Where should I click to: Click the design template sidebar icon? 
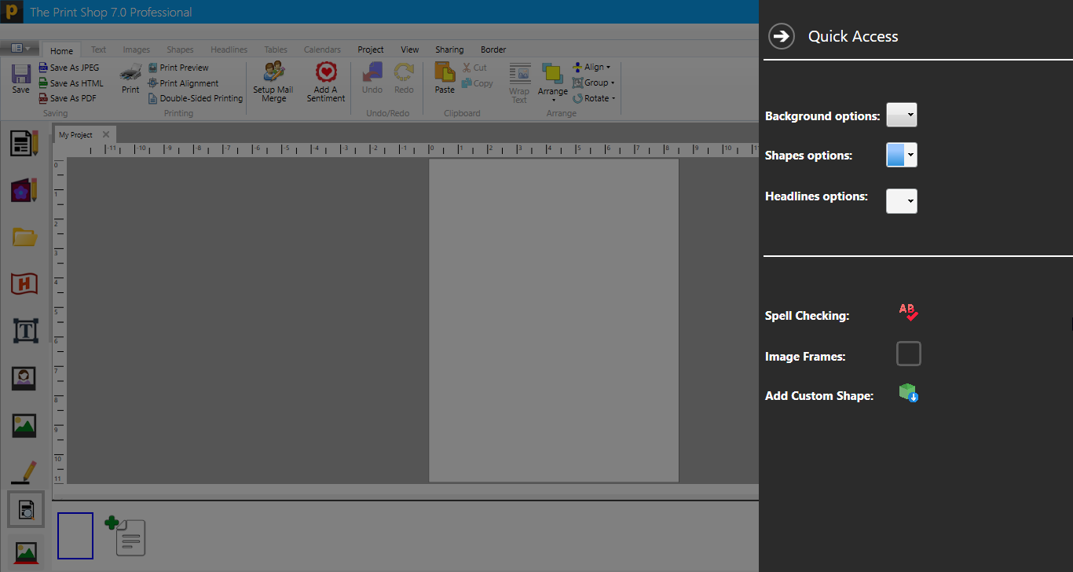[x=24, y=189]
